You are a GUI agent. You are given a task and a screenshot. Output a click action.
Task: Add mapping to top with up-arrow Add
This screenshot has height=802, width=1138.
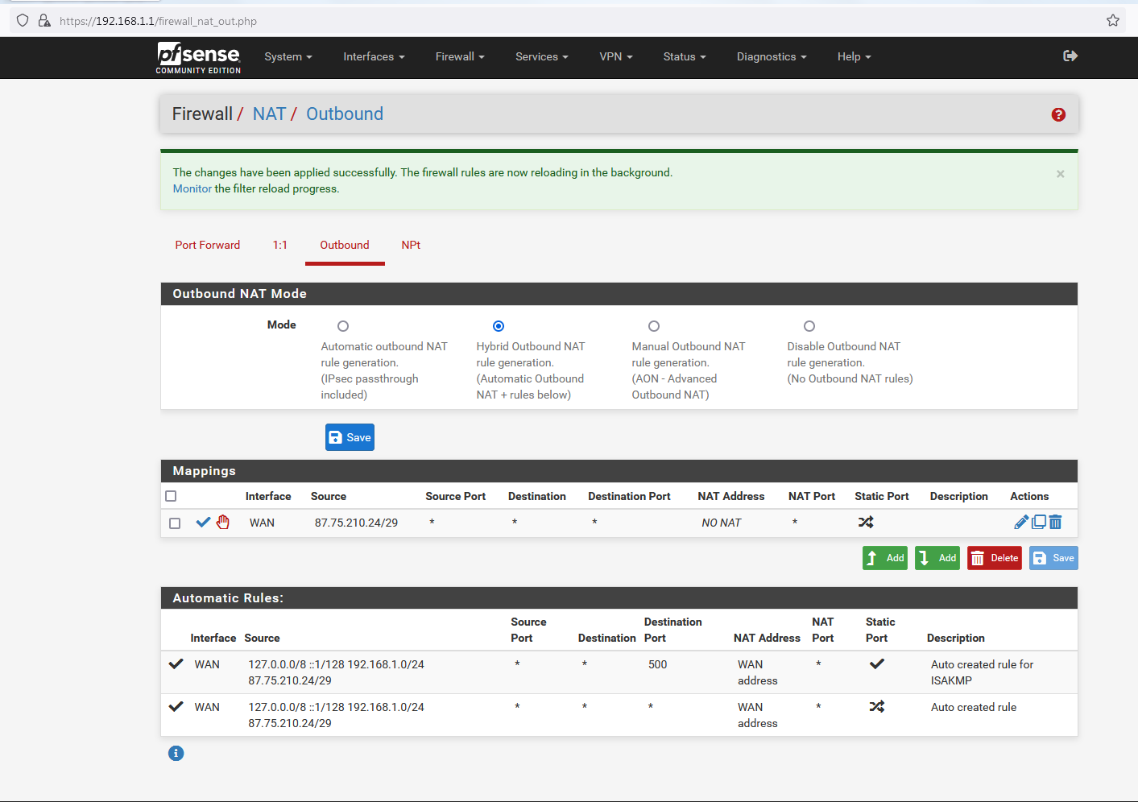pyautogui.click(x=885, y=558)
